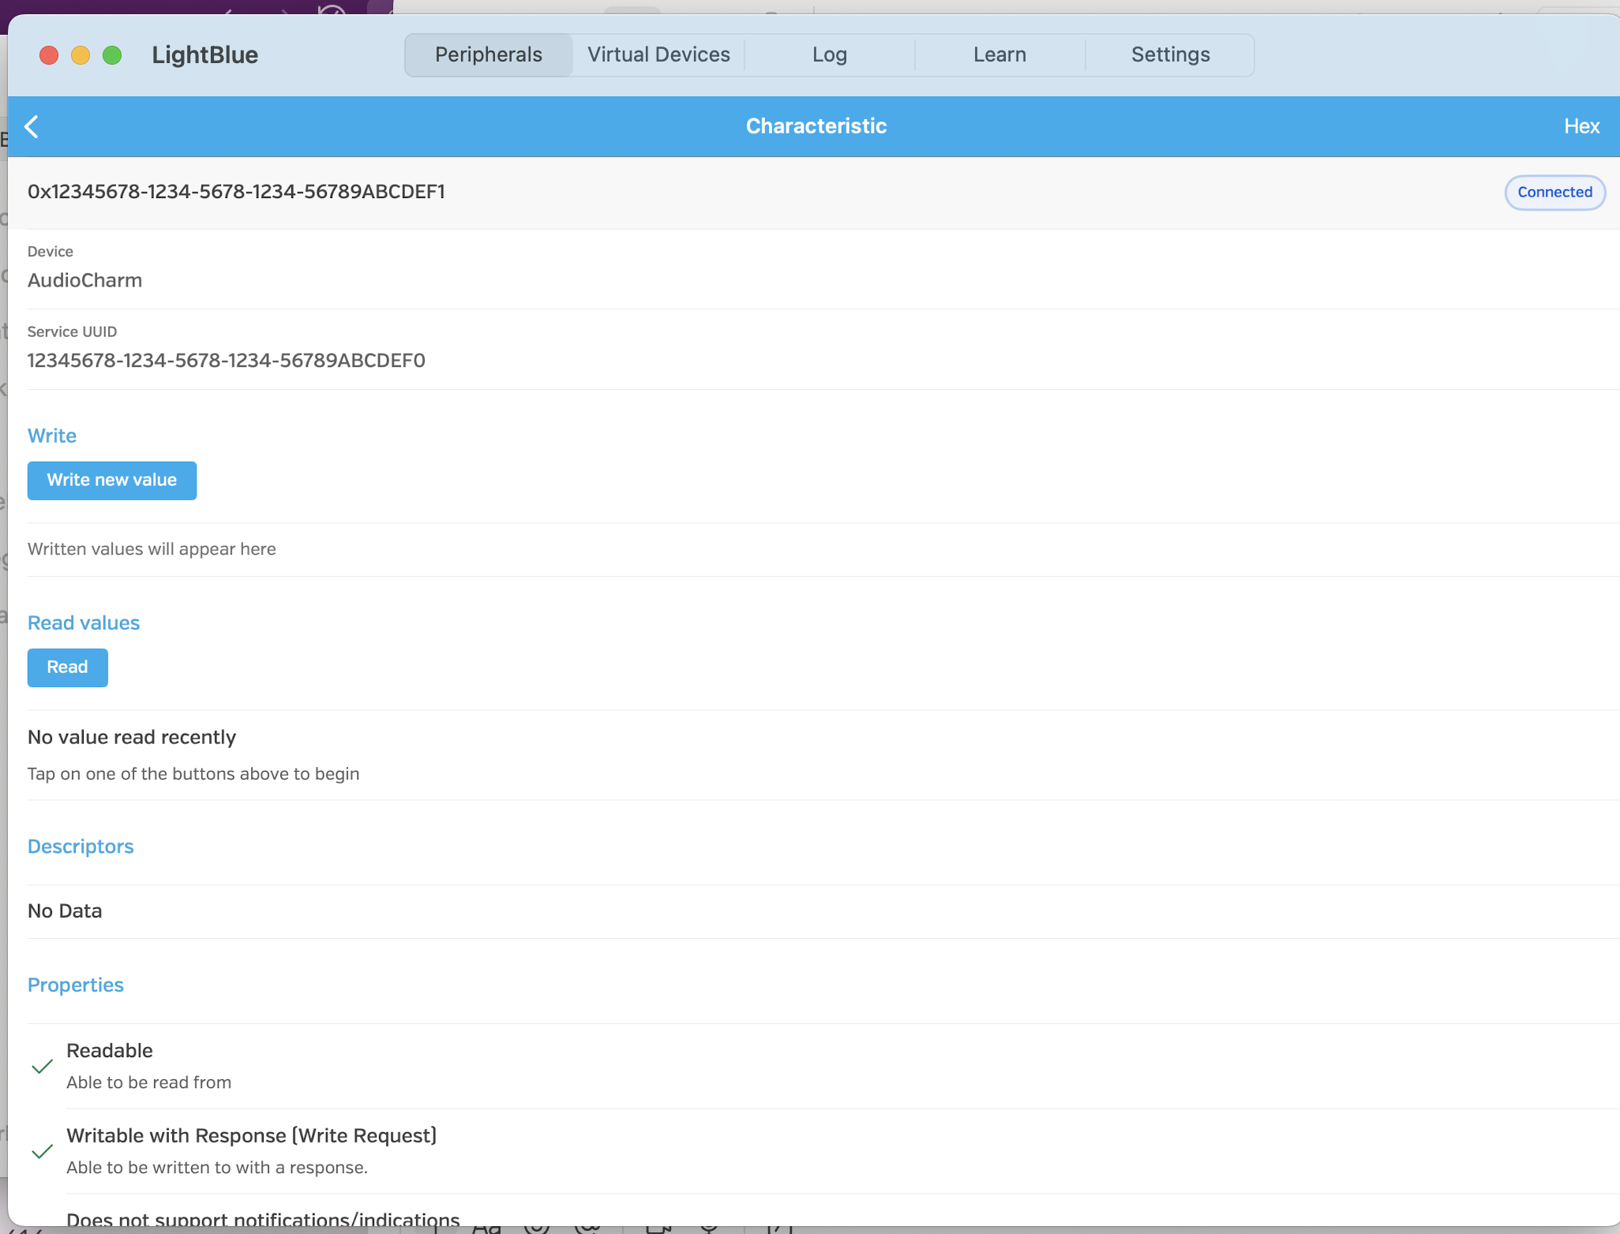Viewport: 1620px width, 1234px height.
Task: Click the yellow minimize window button
Action: (81, 55)
